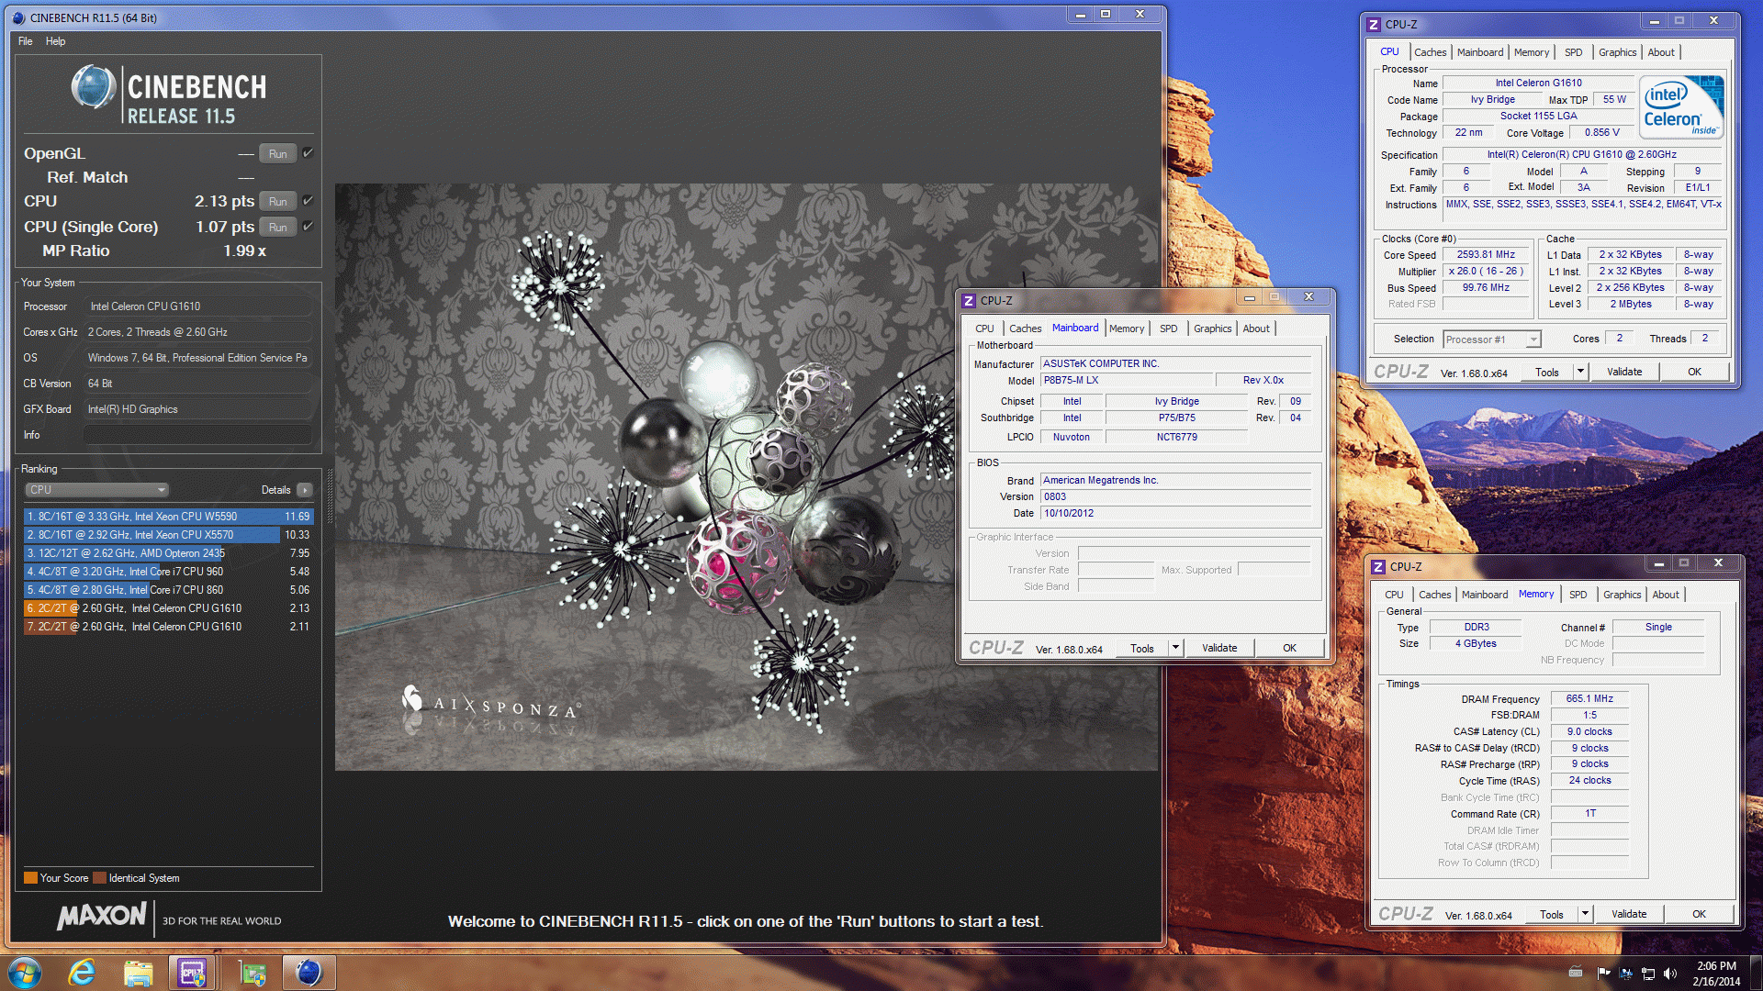Open the Ranking CPU dropdown
Image resolution: width=1763 pixels, height=991 pixels.
96,490
